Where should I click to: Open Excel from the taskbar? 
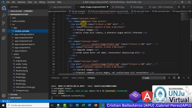pos(83,105)
